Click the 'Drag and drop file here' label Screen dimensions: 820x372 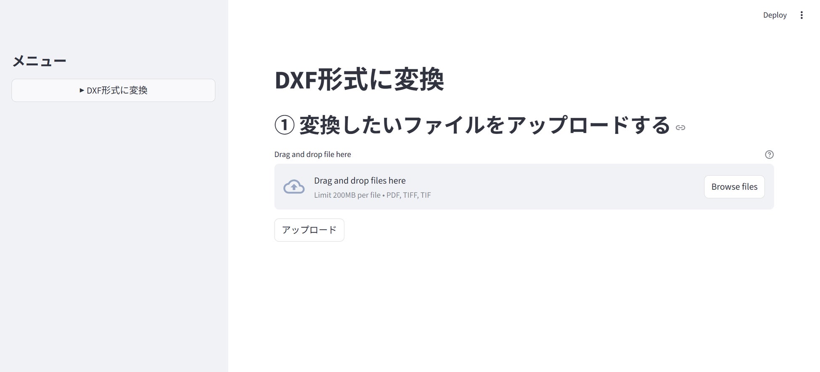point(312,155)
